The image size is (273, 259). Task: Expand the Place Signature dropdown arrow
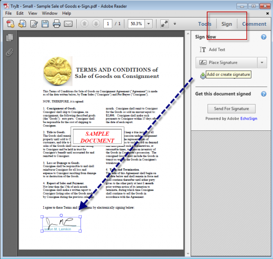(x=262, y=63)
